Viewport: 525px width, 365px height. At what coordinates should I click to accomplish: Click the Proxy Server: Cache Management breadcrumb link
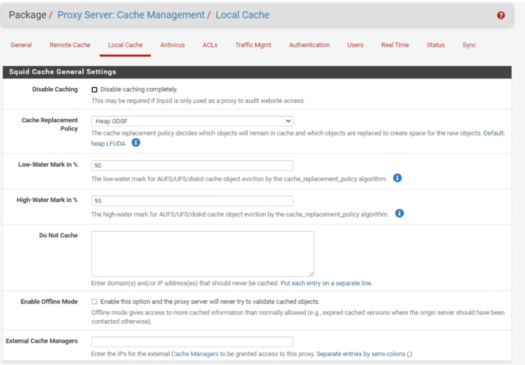131,15
